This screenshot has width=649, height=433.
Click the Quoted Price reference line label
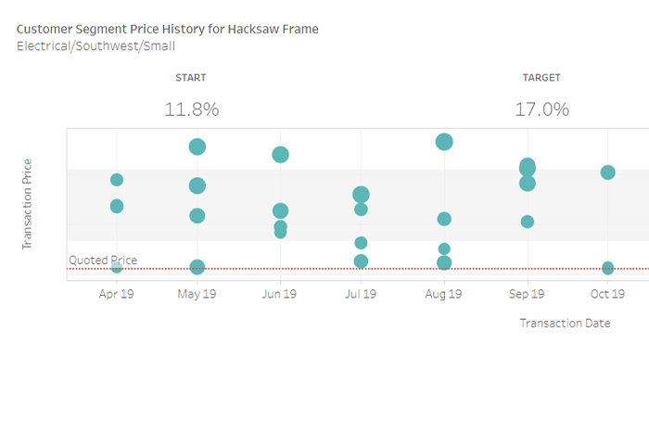coord(103,261)
